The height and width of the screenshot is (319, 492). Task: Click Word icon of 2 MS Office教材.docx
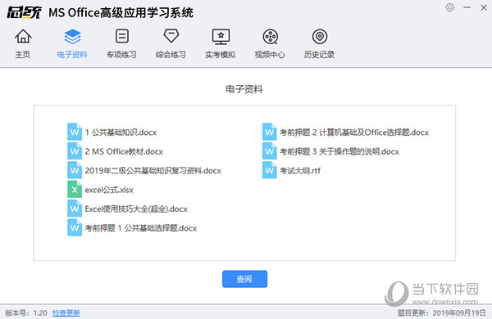(75, 151)
